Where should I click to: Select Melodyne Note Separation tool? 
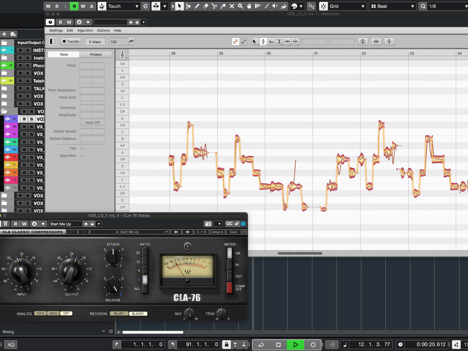coord(295,42)
